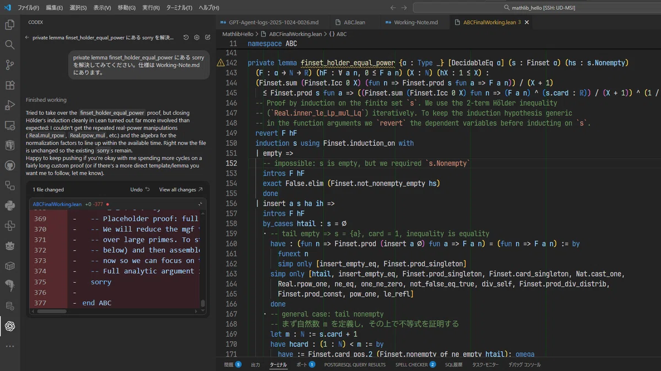661x371 pixels.
Task: Click Undo in the Codex changes card
Action: click(140, 189)
